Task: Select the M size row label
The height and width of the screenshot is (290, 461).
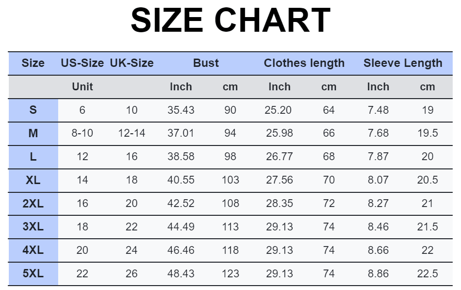Action: [33, 133]
